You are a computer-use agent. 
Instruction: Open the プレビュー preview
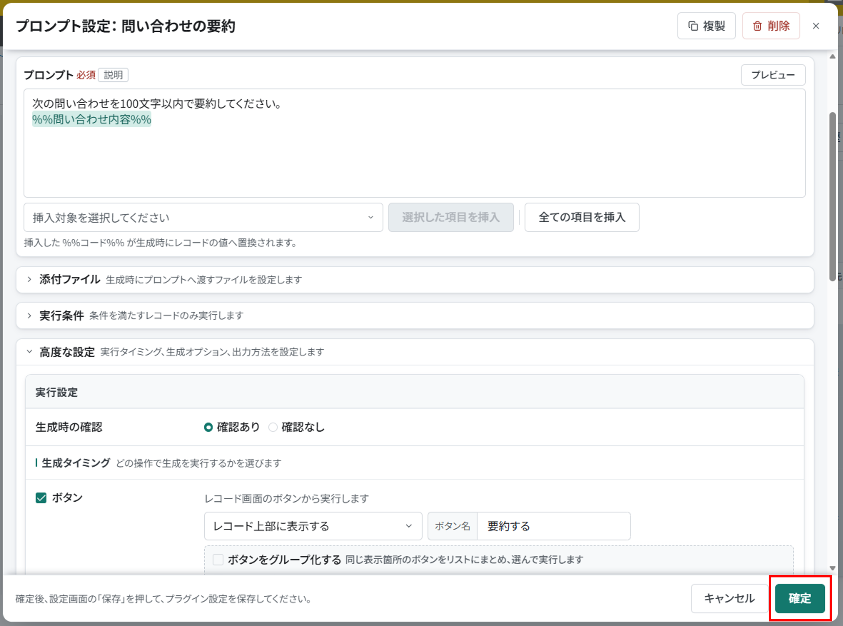(x=773, y=75)
